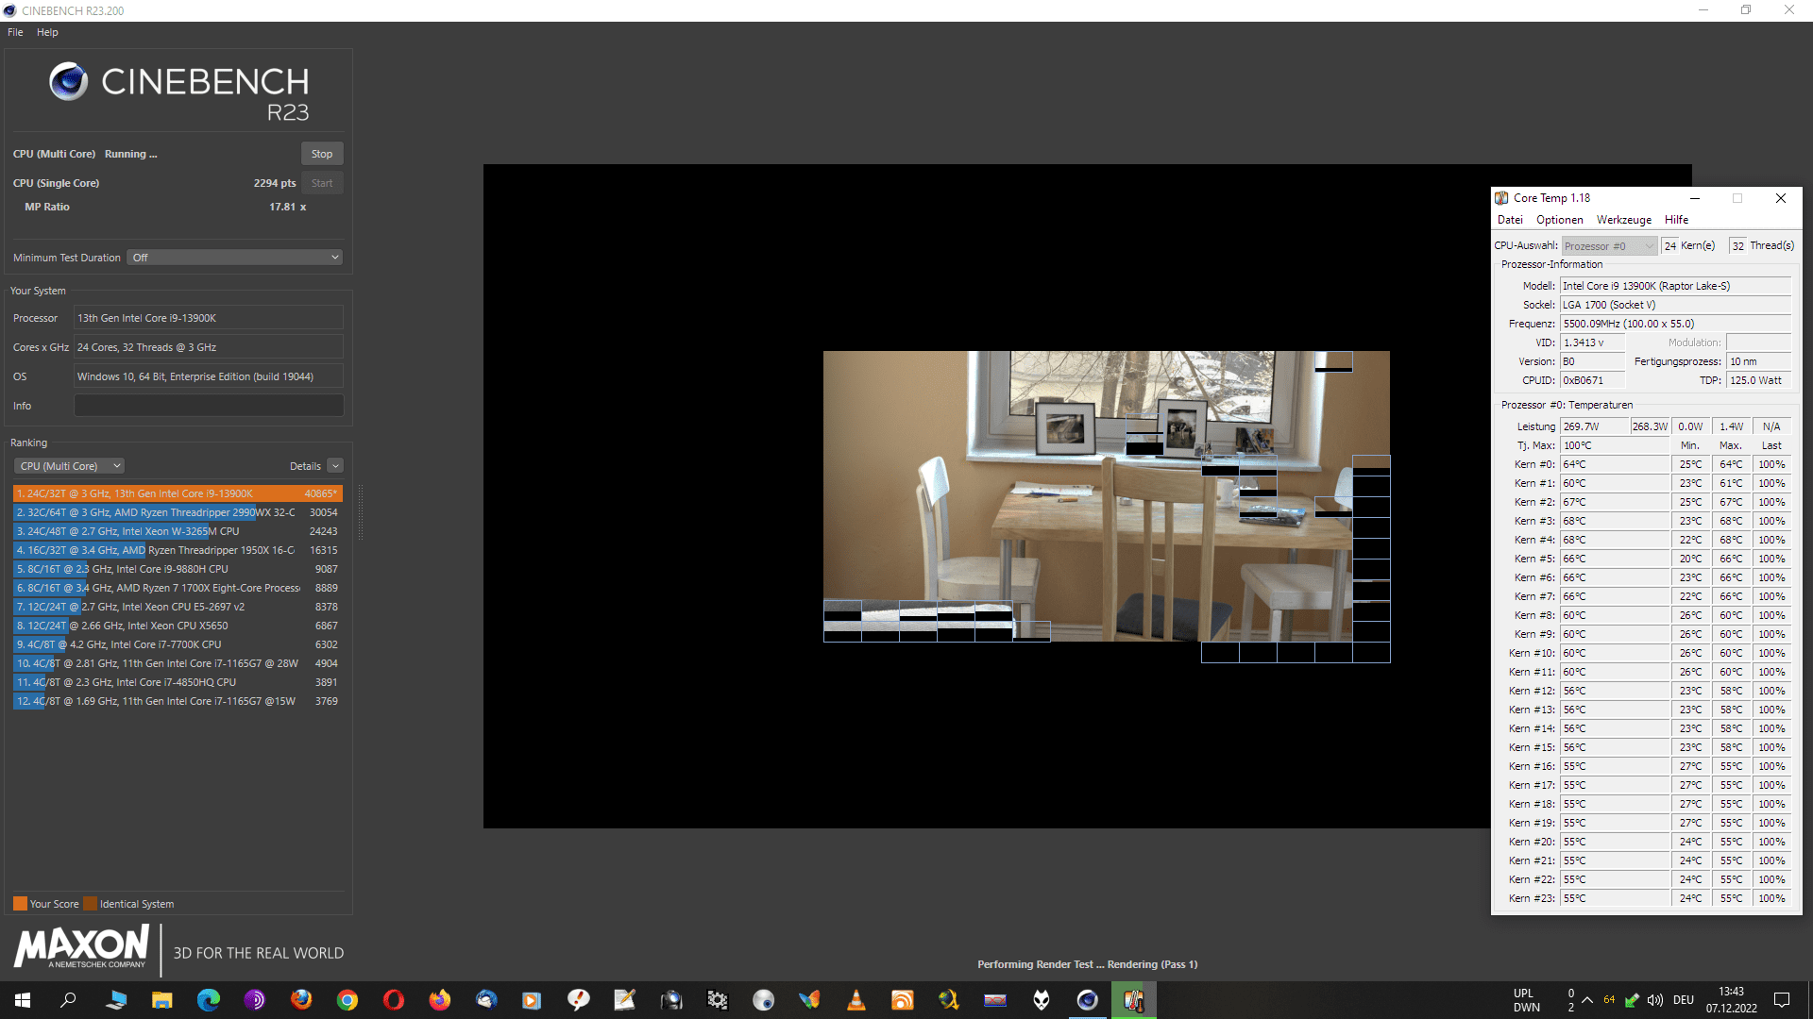Switch to Core Temp taskbar icon
Viewport: 1813px width, 1019px height.
point(1134,1000)
